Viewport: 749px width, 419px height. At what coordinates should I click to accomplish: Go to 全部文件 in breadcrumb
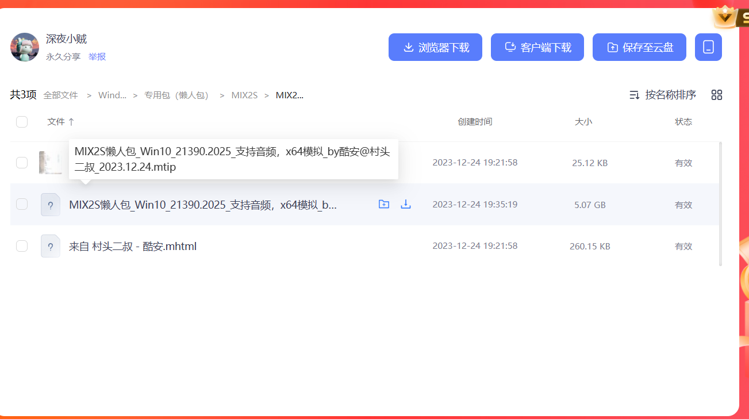[x=60, y=95]
